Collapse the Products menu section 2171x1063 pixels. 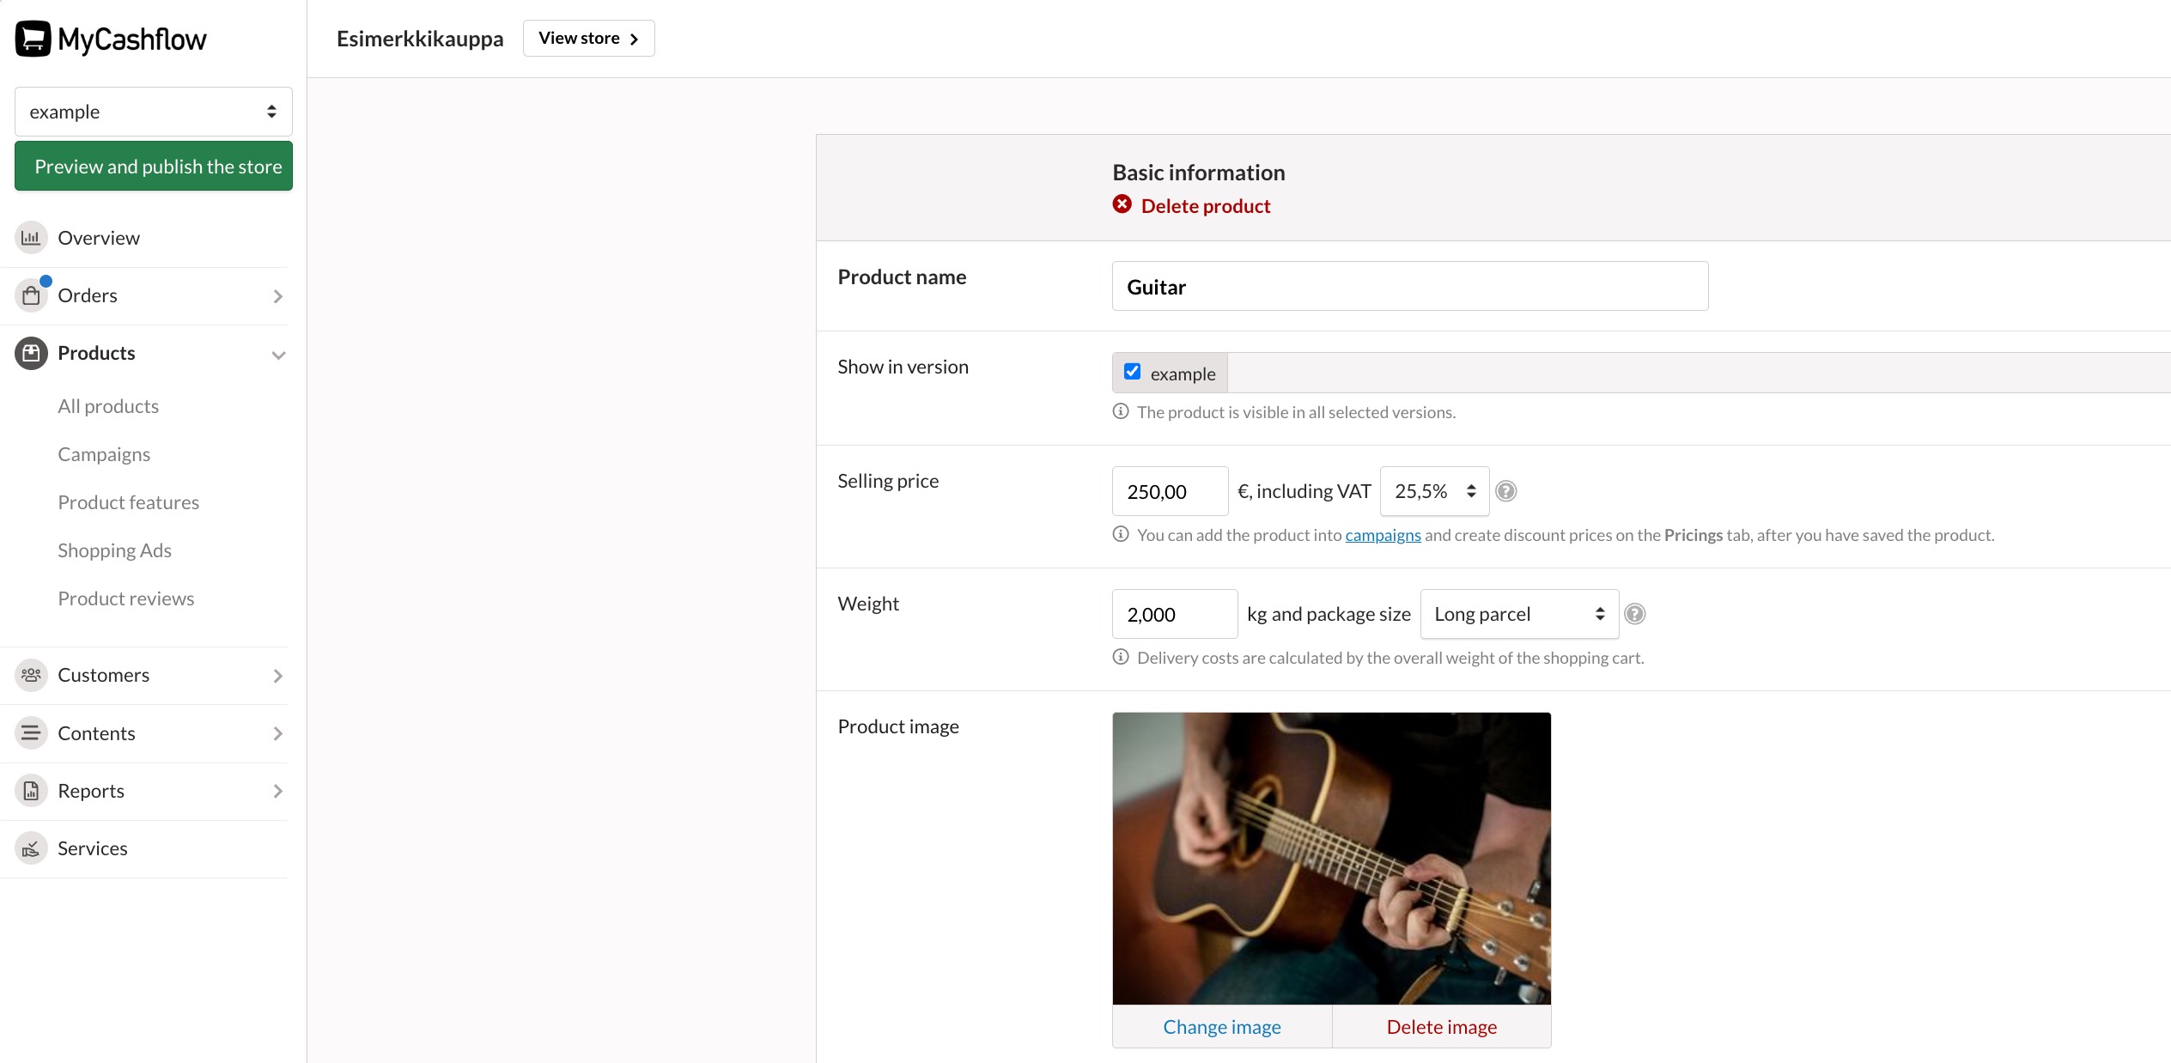click(x=278, y=354)
